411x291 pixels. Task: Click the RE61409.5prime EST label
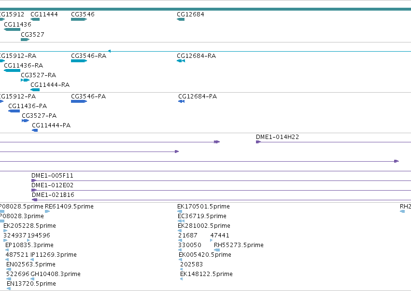pos(69,207)
